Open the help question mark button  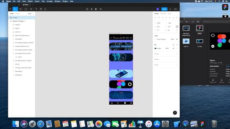pos(175,113)
